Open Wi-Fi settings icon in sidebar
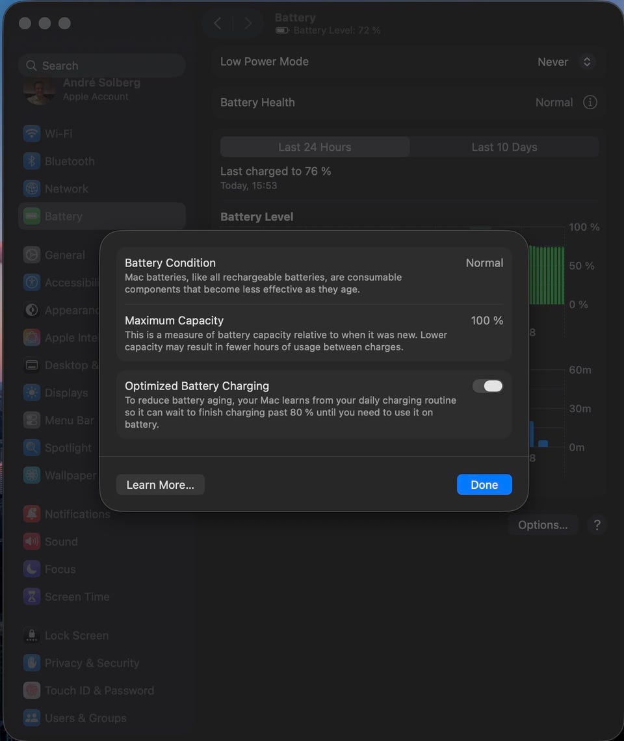The image size is (624, 741). click(32, 134)
